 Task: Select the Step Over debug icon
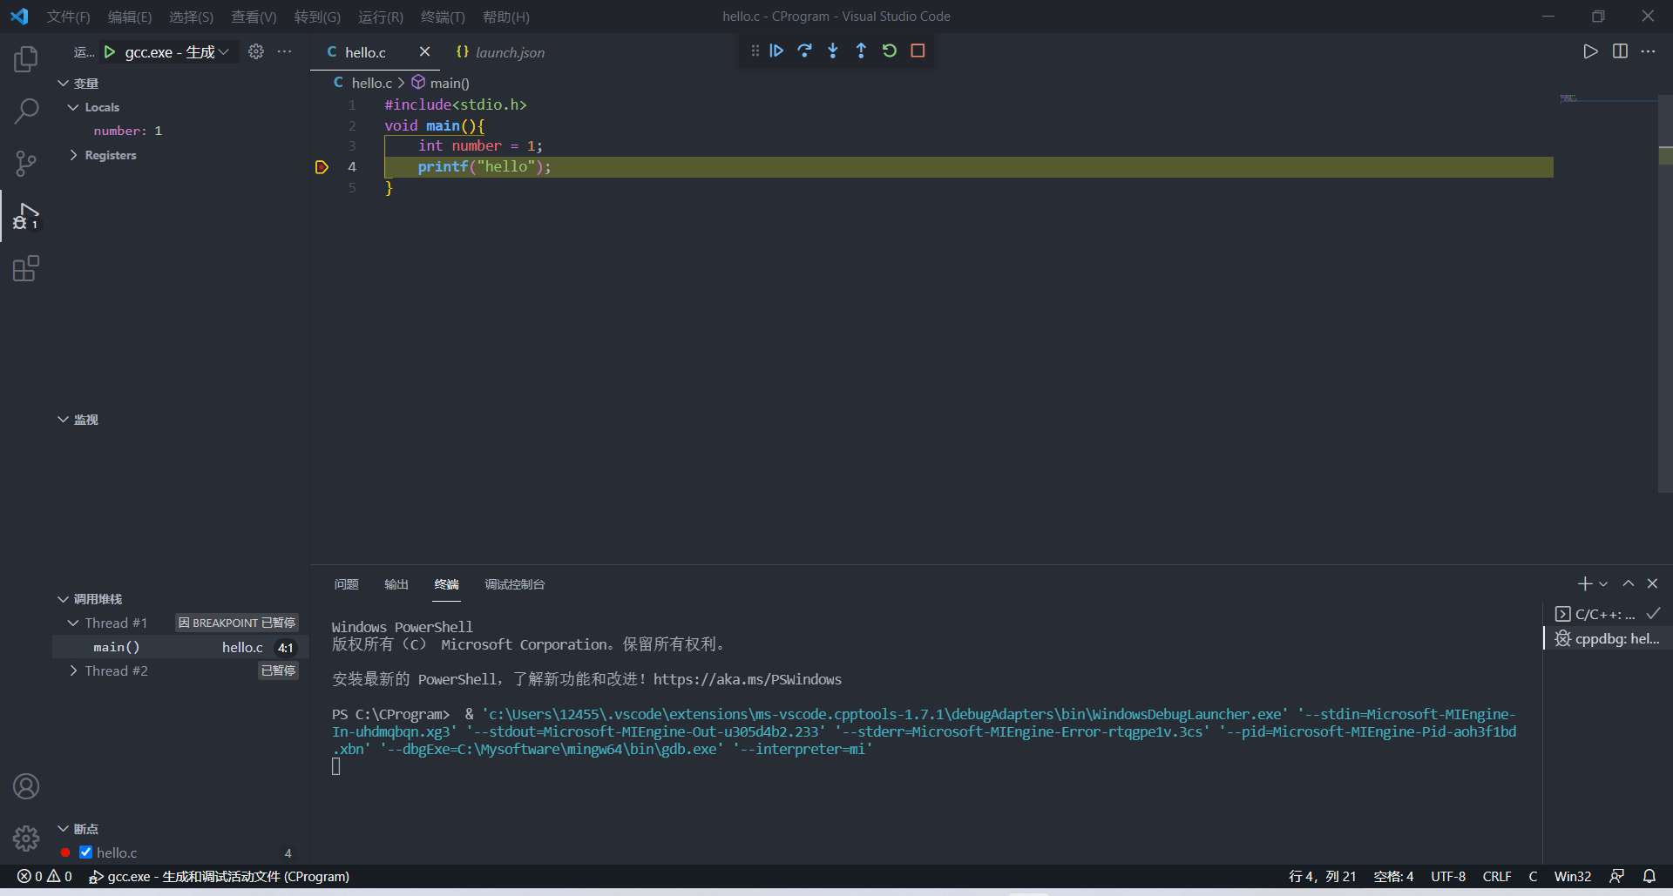click(x=804, y=51)
